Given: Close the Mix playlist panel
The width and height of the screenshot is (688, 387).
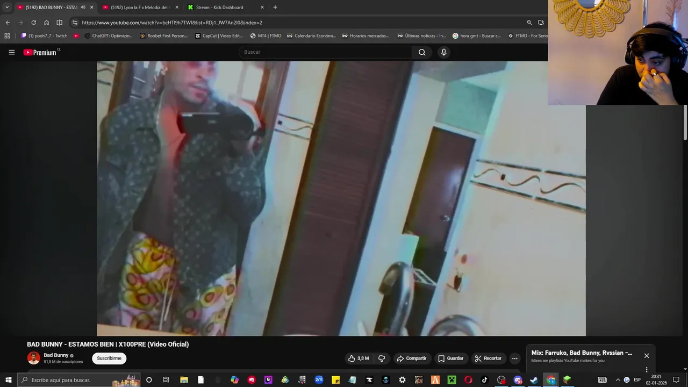Looking at the screenshot, I should [x=647, y=356].
